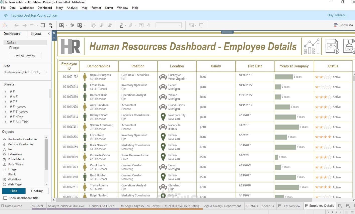Switch to the Data Source tab
The image size is (355, 214).
12,206
